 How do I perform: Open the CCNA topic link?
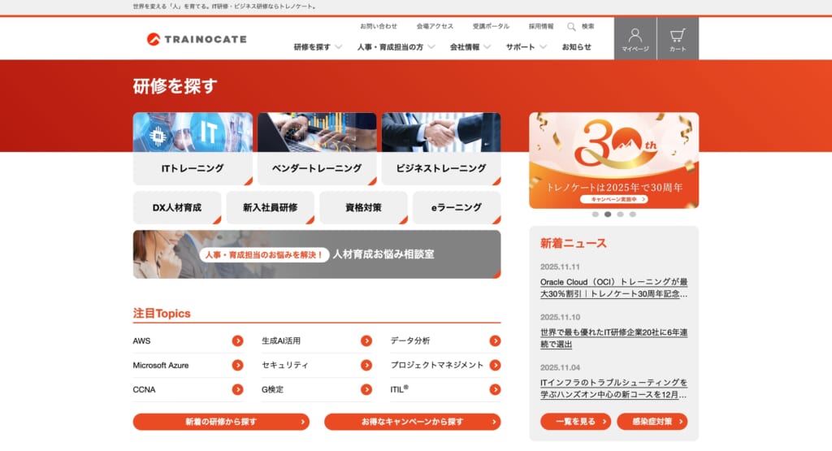tap(144, 389)
